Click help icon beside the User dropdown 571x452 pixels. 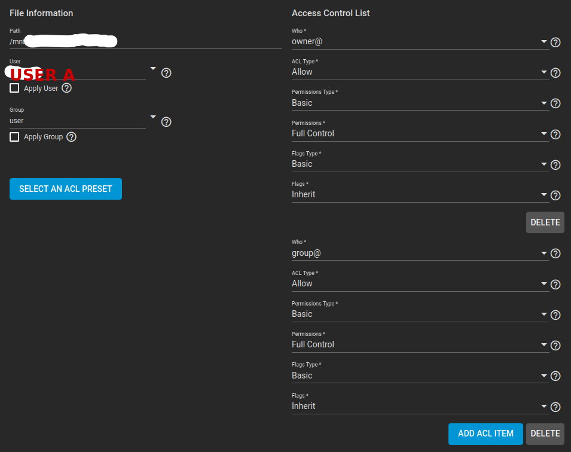166,73
